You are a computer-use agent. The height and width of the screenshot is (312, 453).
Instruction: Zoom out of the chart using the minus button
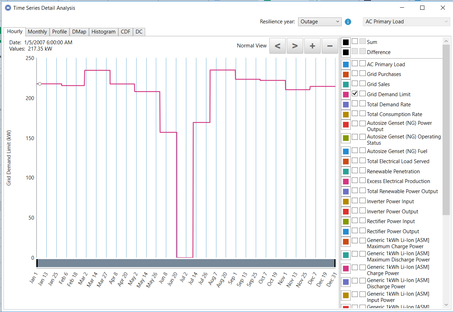[x=329, y=45]
